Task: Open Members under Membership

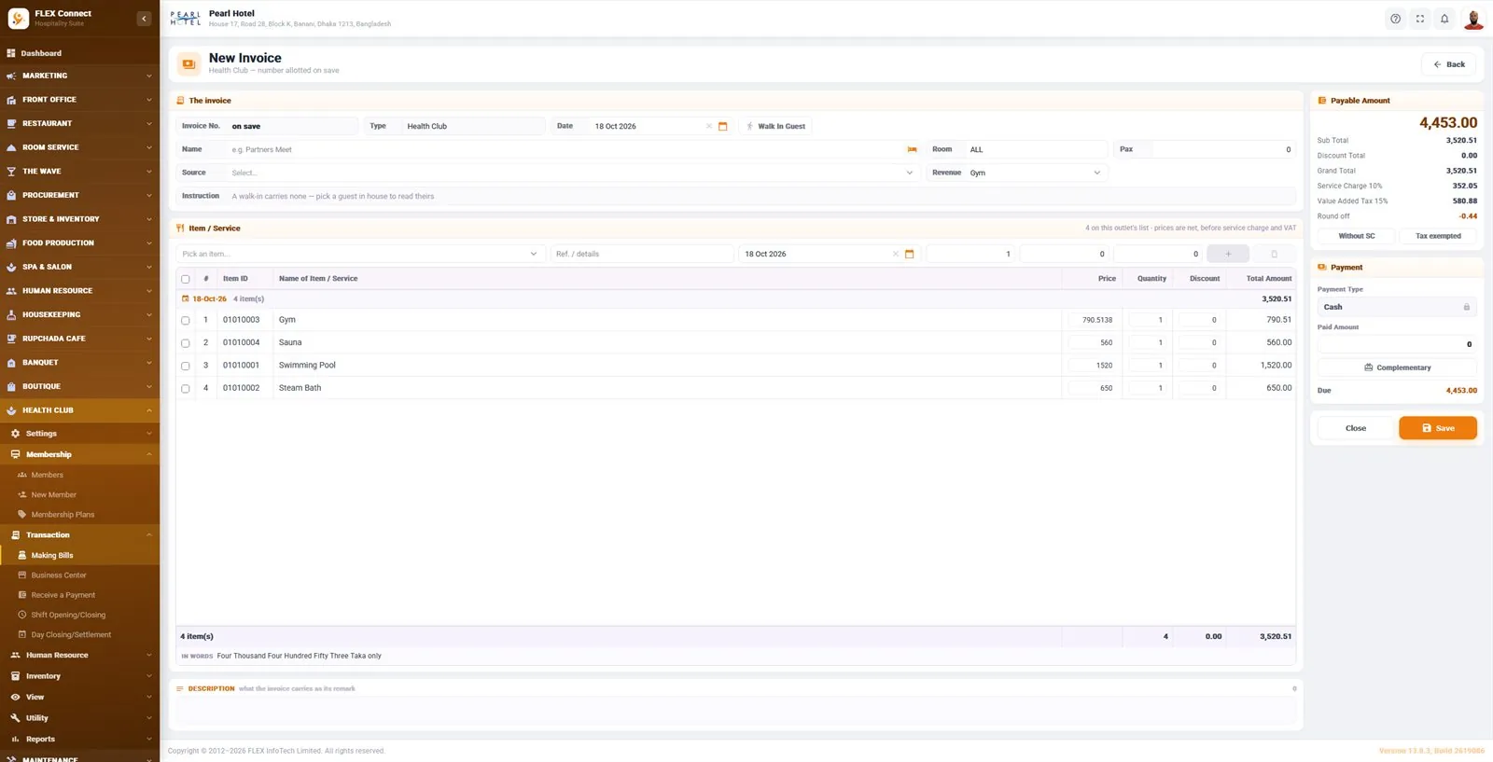Action: [79, 475]
